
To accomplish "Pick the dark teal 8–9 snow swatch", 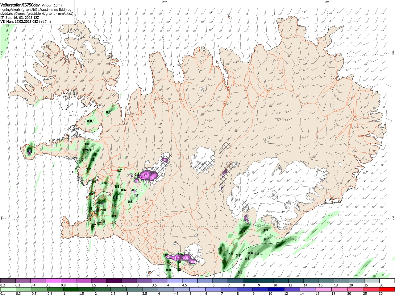I will tap(251, 281).
